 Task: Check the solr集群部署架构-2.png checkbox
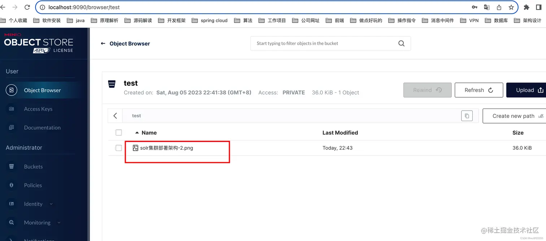point(118,148)
